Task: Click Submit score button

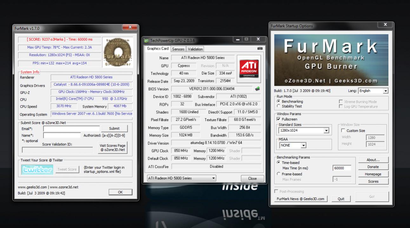Action: (x=114, y=128)
